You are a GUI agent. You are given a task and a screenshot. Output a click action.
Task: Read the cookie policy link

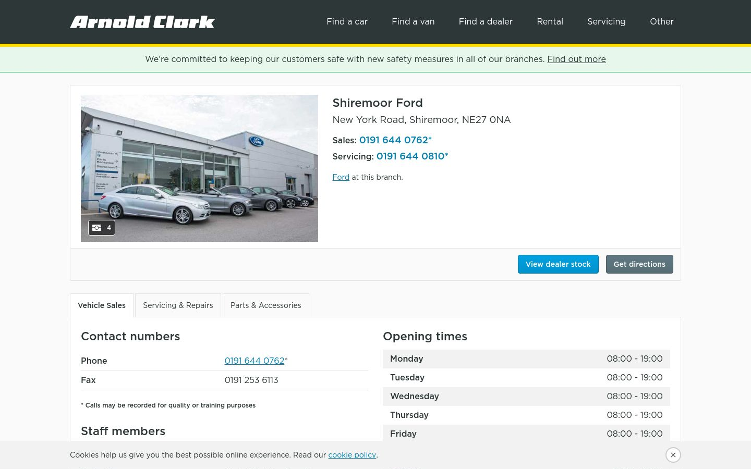352,455
